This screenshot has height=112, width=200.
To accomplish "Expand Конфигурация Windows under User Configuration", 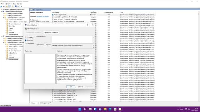I will 3,40.
